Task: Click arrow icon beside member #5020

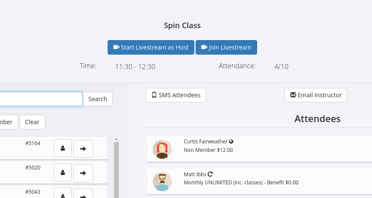Action: point(83,173)
